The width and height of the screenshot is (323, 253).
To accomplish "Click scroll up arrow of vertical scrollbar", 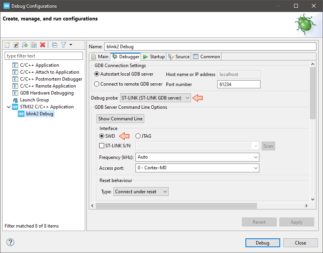I will click(x=313, y=64).
